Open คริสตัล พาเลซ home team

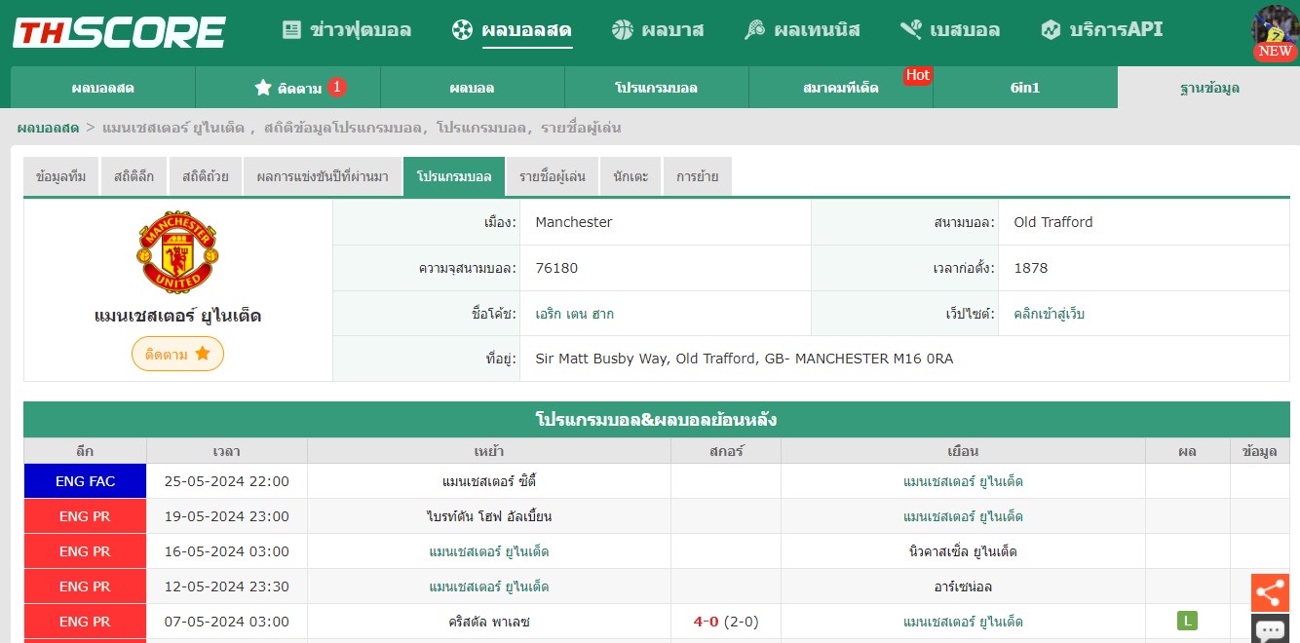(x=489, y=622)
